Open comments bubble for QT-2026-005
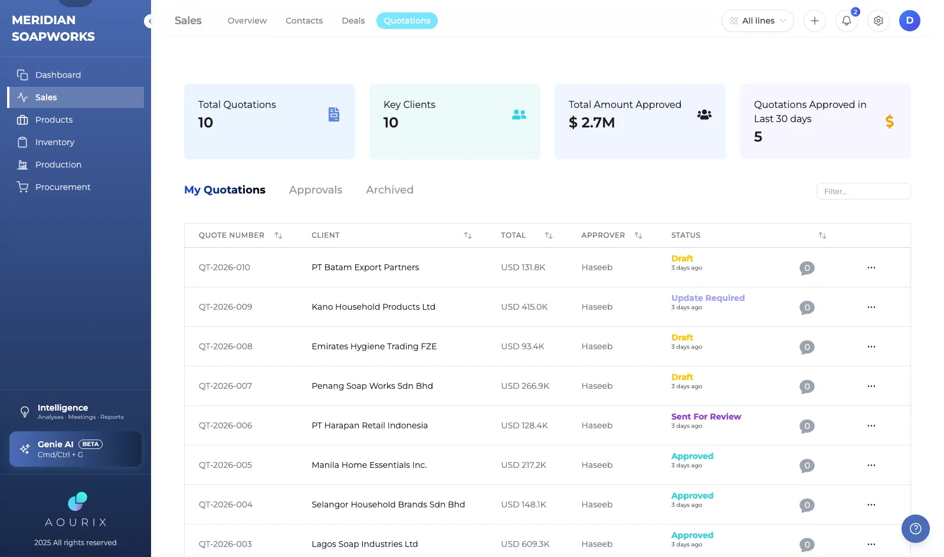 (807, 466)
